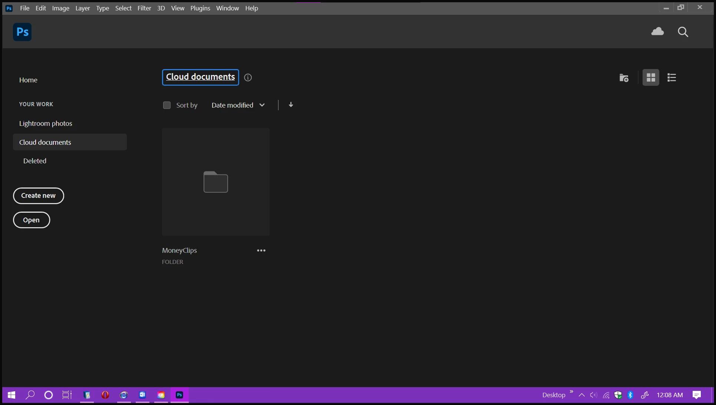
Task: Go to Deleted documents section
Action: [x=35, y=161]
